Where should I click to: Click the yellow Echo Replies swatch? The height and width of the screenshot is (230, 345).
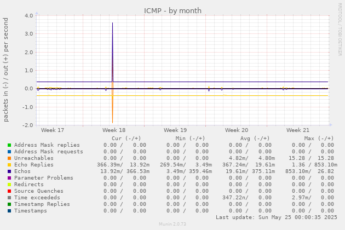coord(9,165)
